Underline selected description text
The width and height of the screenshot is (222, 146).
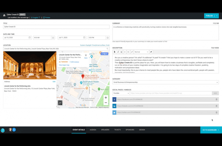121,52
